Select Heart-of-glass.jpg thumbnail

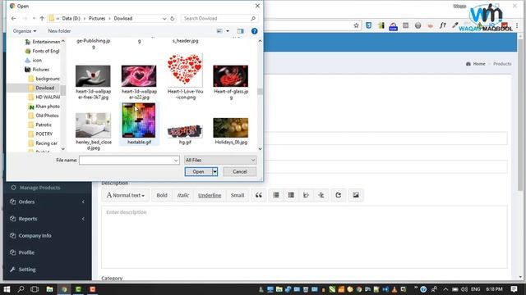tap(231, 76)
